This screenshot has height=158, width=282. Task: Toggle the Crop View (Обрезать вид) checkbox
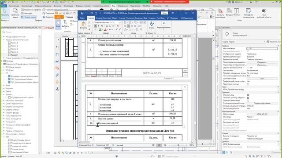coord(248,95)
